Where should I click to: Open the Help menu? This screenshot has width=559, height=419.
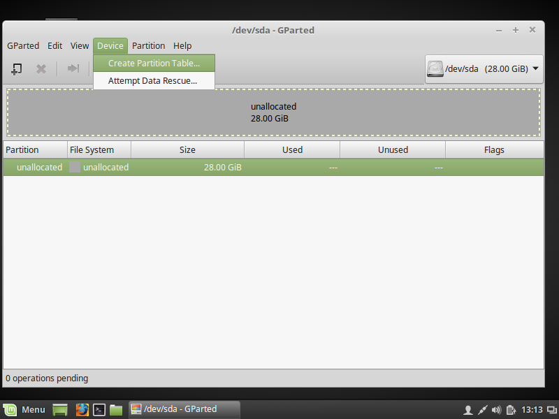click(182, 46)
